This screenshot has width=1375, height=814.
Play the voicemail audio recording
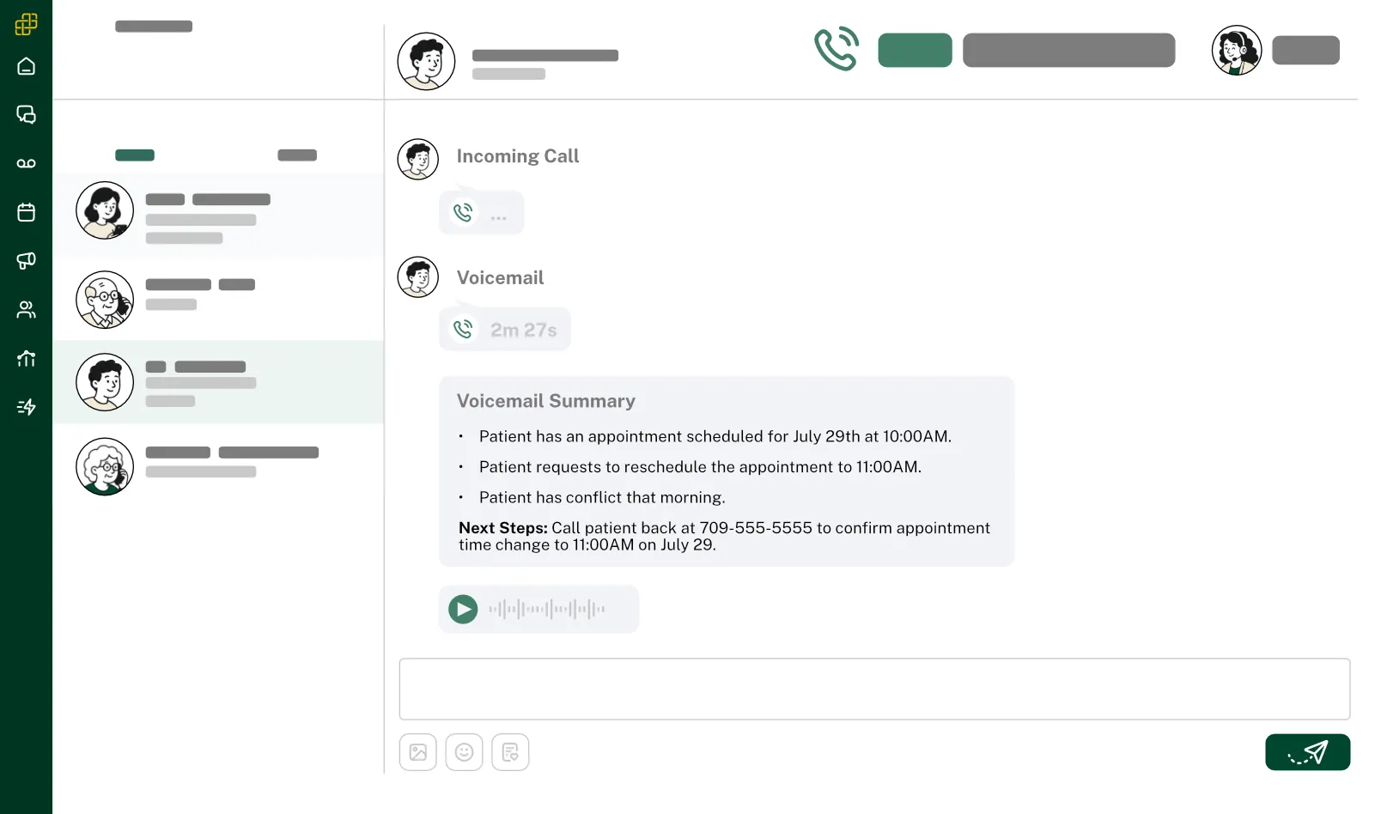pos(463,610)
